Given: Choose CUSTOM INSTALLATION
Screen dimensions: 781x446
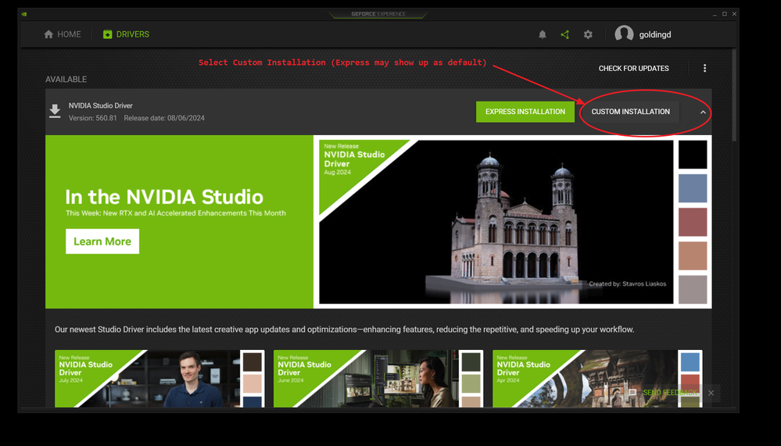Looking at the screenshot, I should click(x=631, y=112).
